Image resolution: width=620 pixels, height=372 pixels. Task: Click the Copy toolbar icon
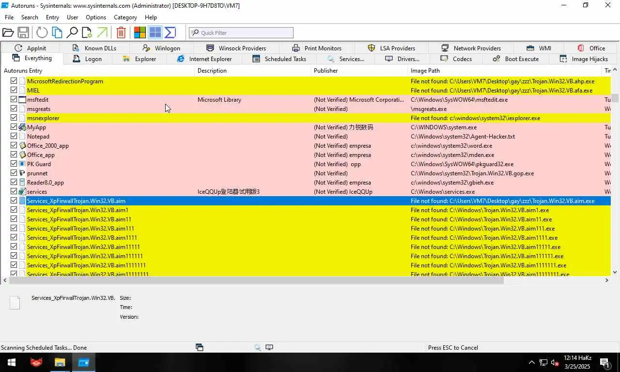coord(57,32)
